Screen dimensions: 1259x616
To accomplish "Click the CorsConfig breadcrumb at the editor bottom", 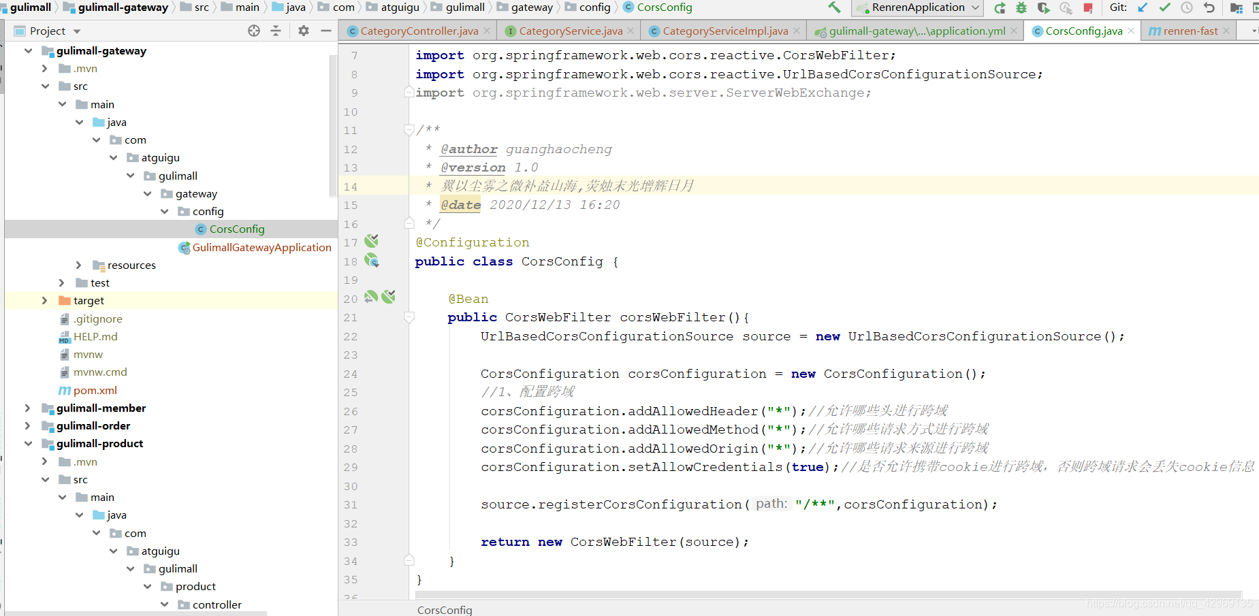I will coord(445,610).
